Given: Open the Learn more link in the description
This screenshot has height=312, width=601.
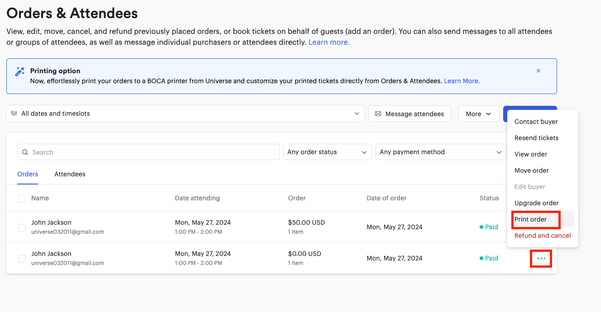Looking at the screenshot, I should point(329,42).
